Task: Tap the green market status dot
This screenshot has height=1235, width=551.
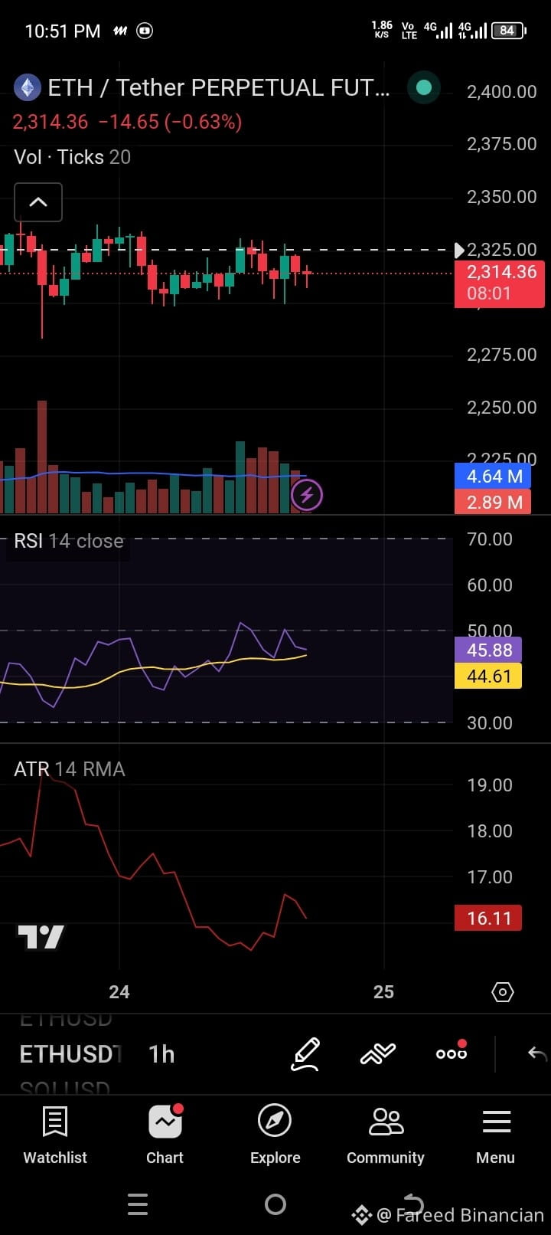Action: click(423, 87)
